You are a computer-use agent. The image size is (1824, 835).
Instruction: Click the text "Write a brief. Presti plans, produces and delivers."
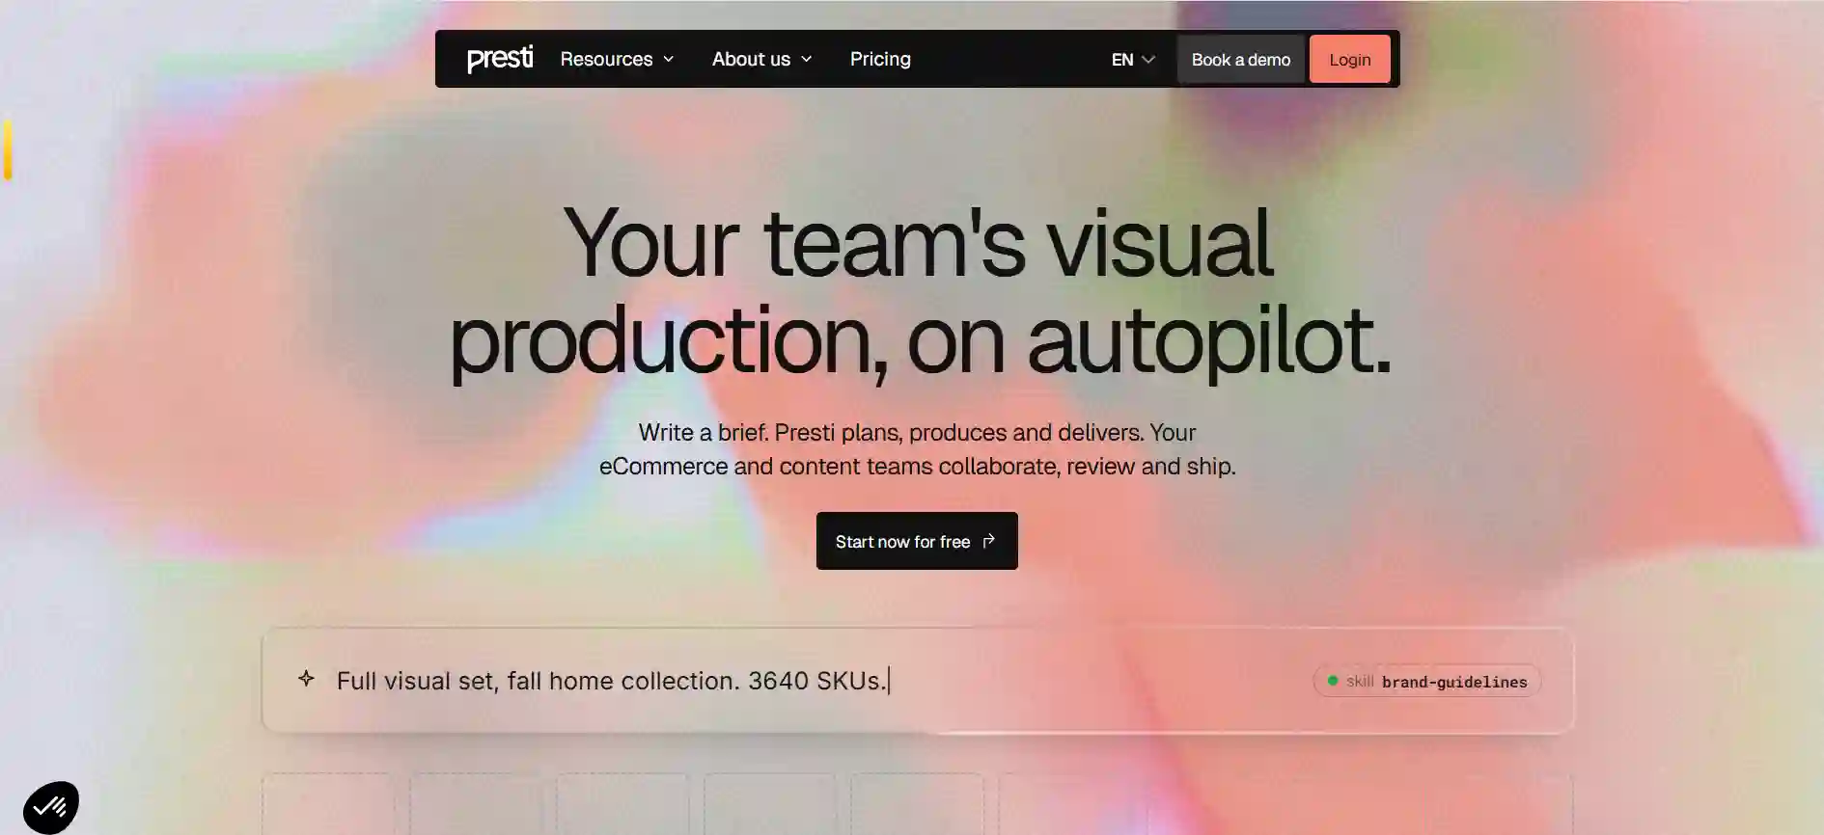(x=891, y=433)
